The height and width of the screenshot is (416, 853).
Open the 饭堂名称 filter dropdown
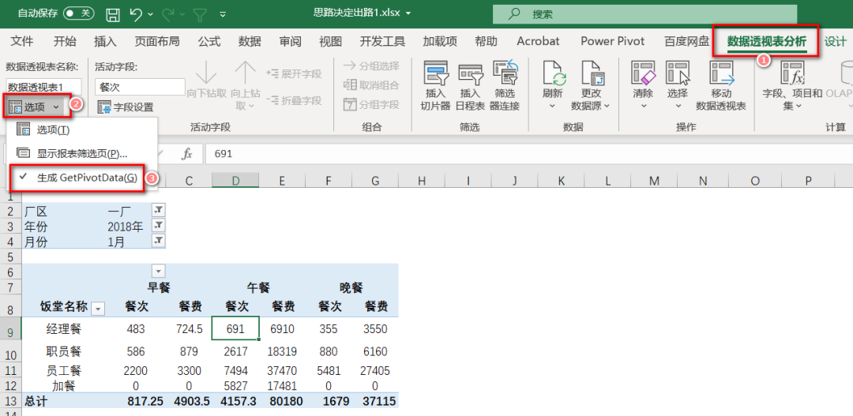point(98,309)
